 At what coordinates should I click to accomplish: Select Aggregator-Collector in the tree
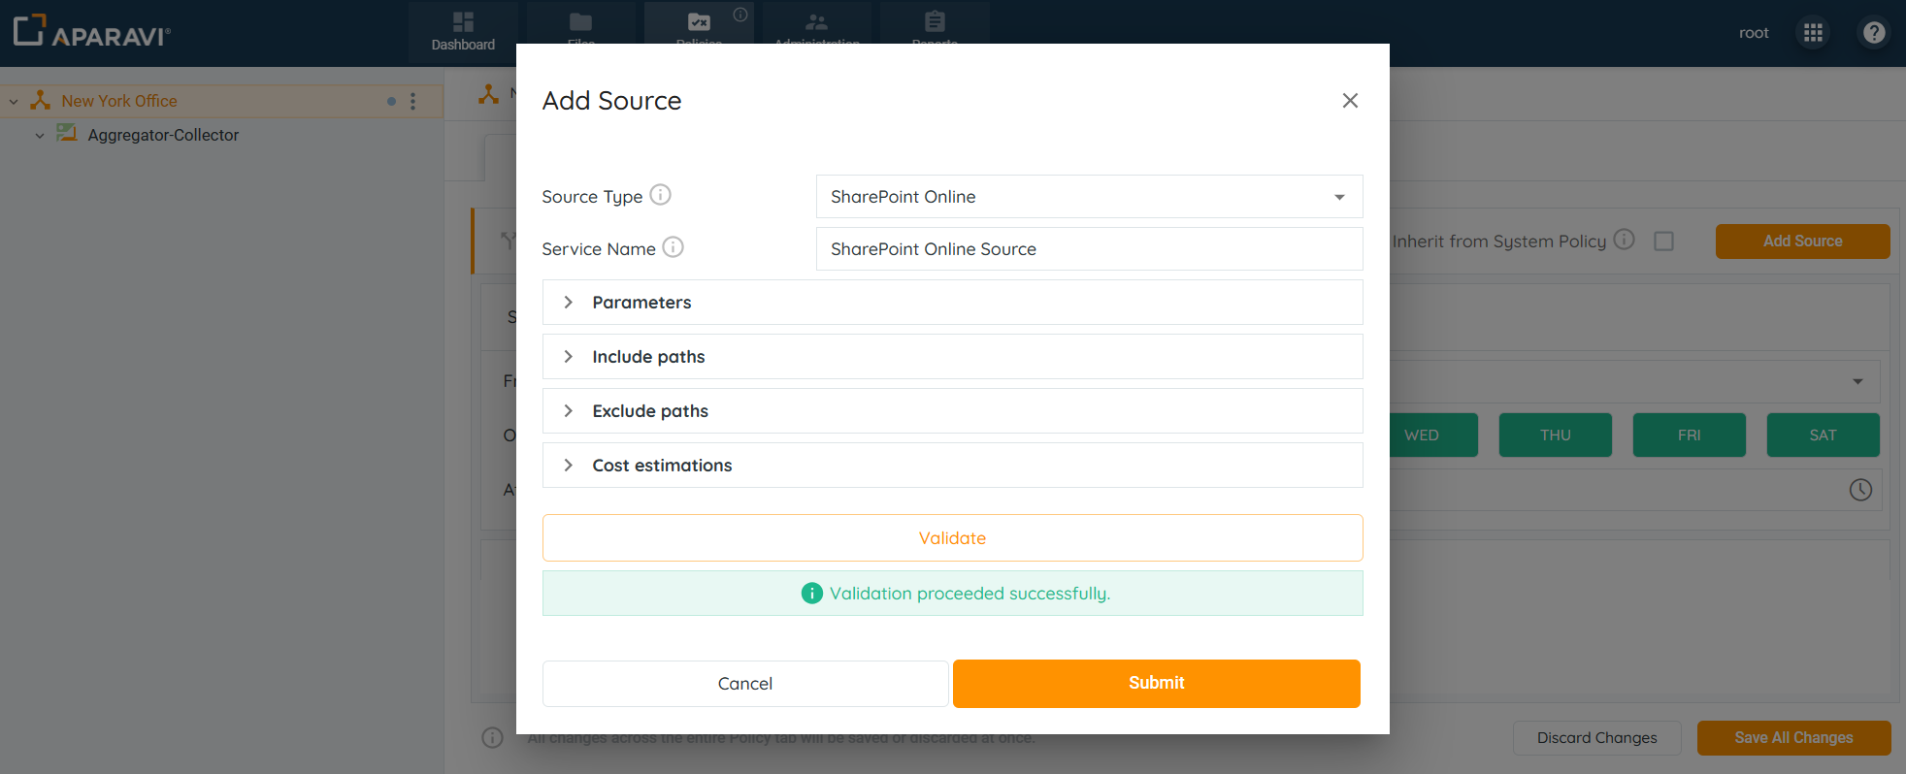click(x=163, y=135)
